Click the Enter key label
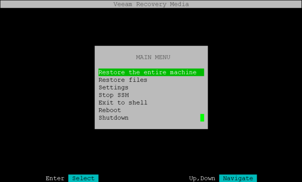 [55, 178]
